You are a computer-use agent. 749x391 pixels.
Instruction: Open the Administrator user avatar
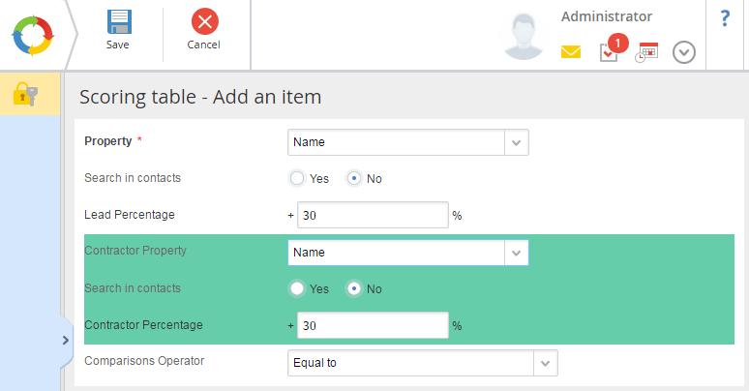(524, 36)
